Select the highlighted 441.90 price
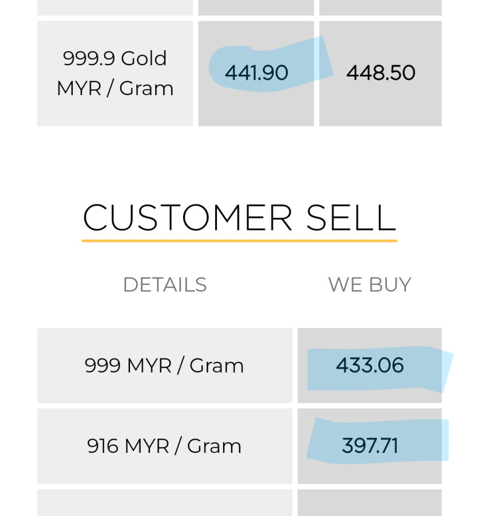Screen dimensions: 479x516 (256, 73)
